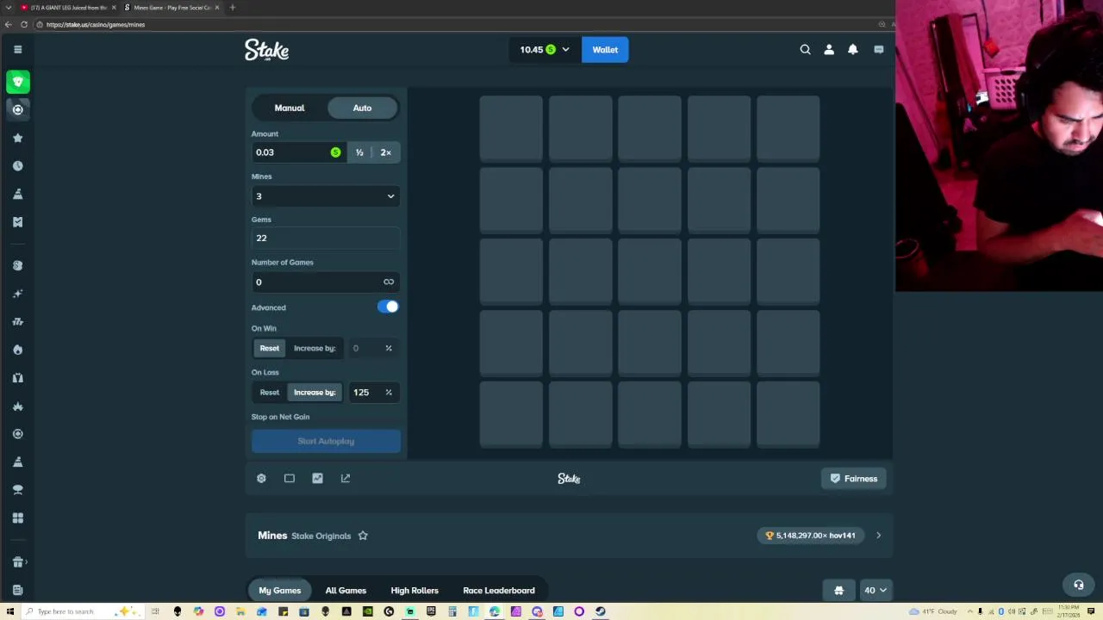Open the four-squares grid icon in sidebar
Viewport: 1103px width, 620px height.
17,518
